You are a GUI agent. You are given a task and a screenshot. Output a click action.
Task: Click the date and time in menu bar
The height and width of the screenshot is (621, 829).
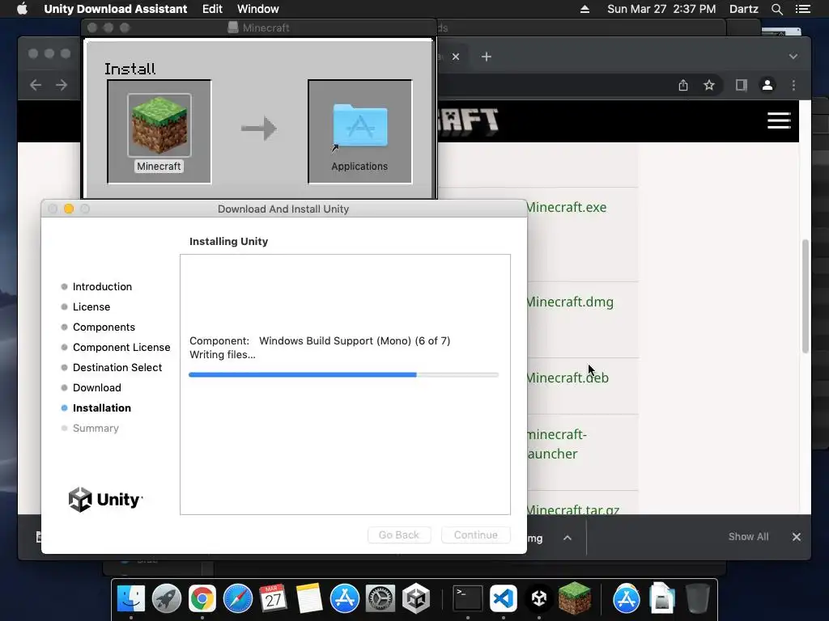click(x=661, y=9)
